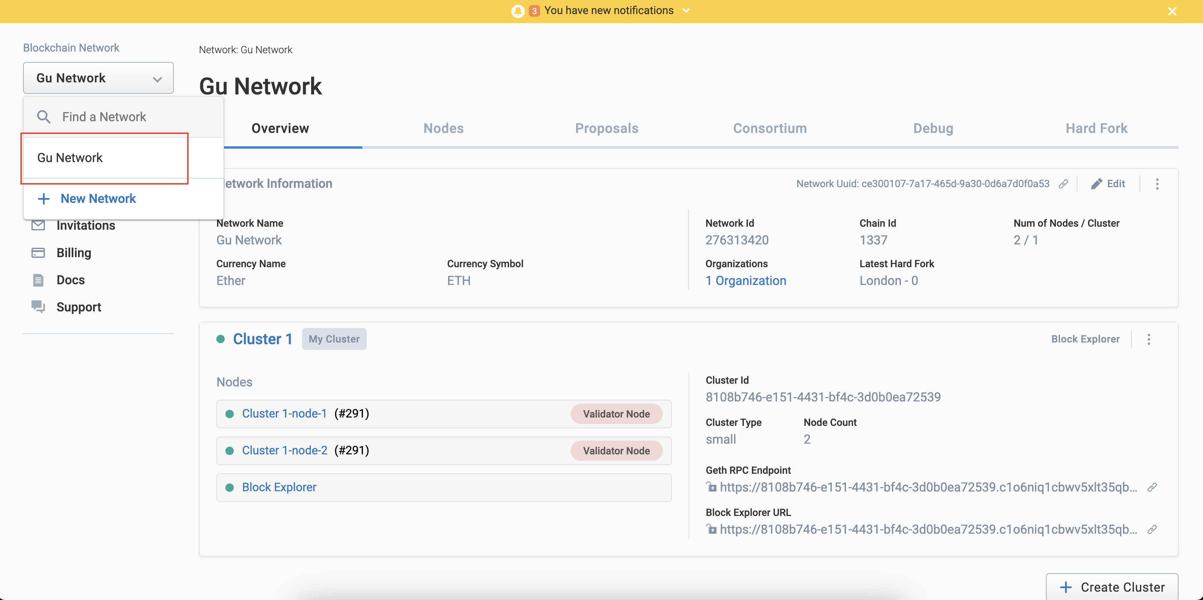Screen dimensions: 1203x600
Task: Open the 1 Organization link
Action: [x=746, y=281]
